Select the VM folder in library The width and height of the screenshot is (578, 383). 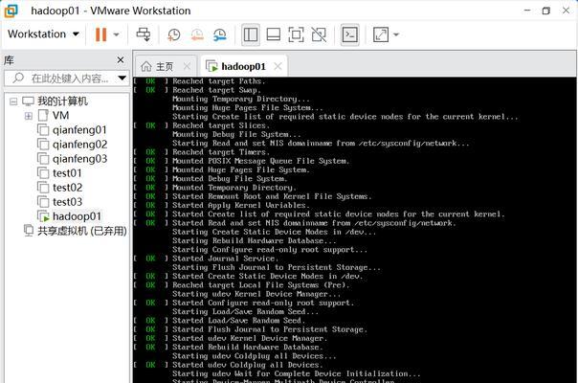click(60, 116)
